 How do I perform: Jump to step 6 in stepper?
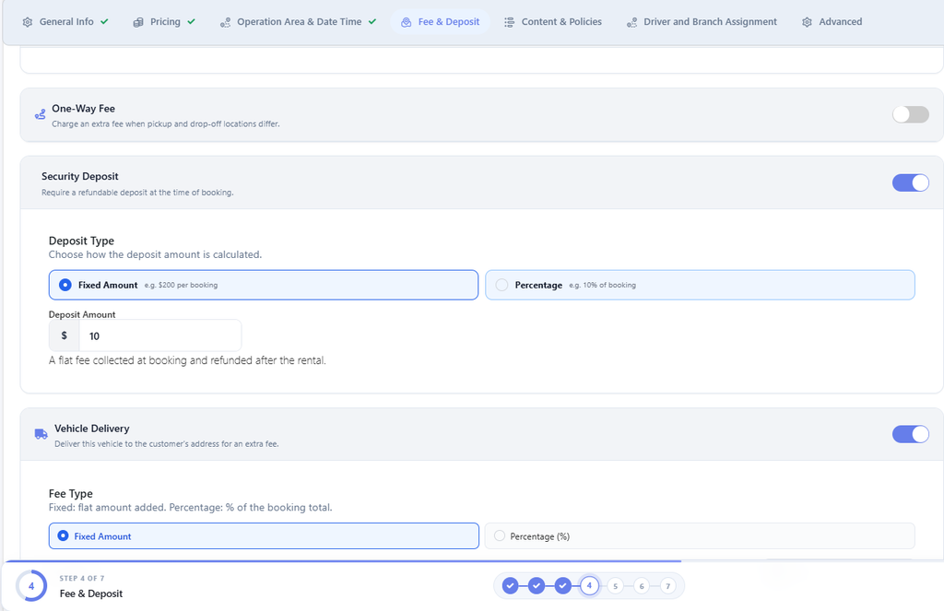[642, 586]
